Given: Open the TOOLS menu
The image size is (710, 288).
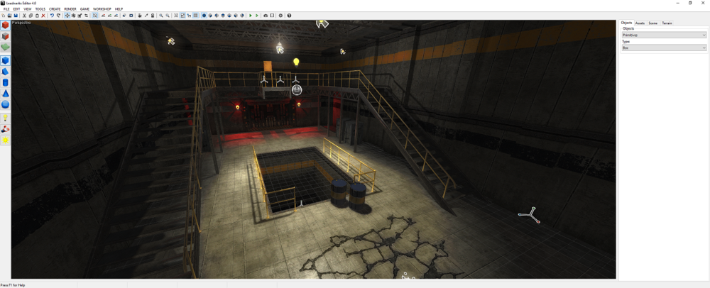Looking at the screenshot, I should [40, 9].
